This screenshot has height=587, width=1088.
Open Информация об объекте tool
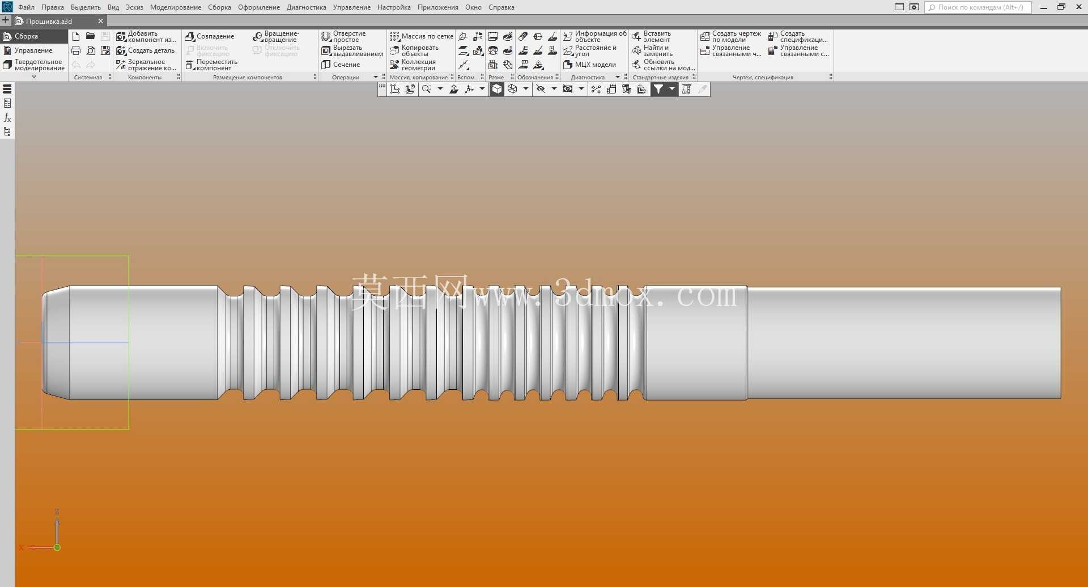[595, 36]
